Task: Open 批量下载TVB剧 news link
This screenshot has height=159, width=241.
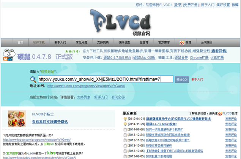Action: 175,151
